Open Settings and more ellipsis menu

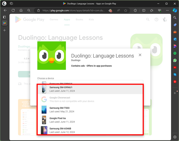(167, 10)
